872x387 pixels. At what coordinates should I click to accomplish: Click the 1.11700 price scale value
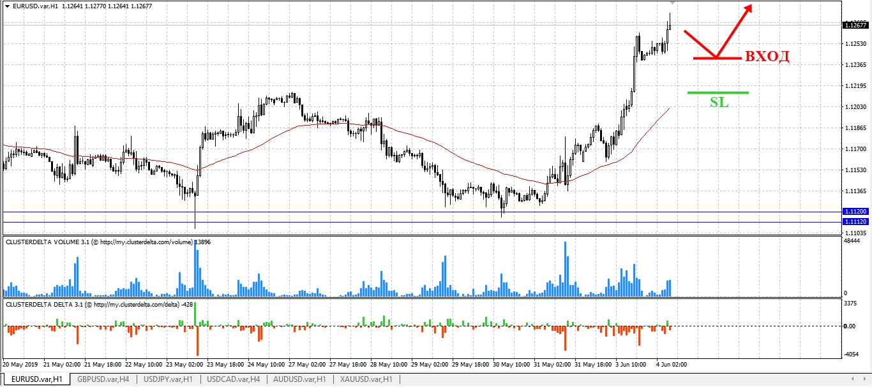[x=855, y=149]
